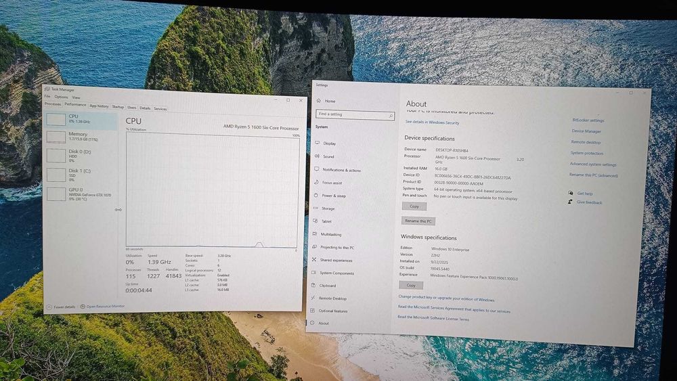Collapse Task Manager with Fewer details
The width and height of the screenshot is (677, 381).
[x=61, y=307]
